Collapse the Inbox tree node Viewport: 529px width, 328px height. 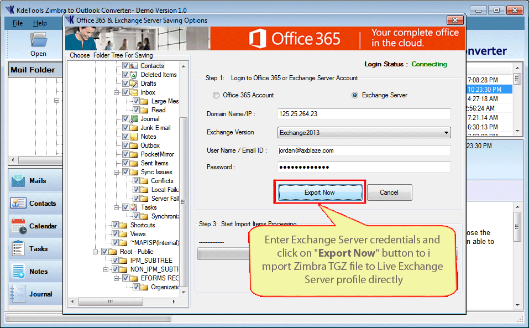(116, 92)
